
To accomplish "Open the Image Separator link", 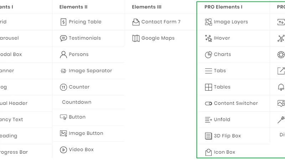I will click(90, 70).
